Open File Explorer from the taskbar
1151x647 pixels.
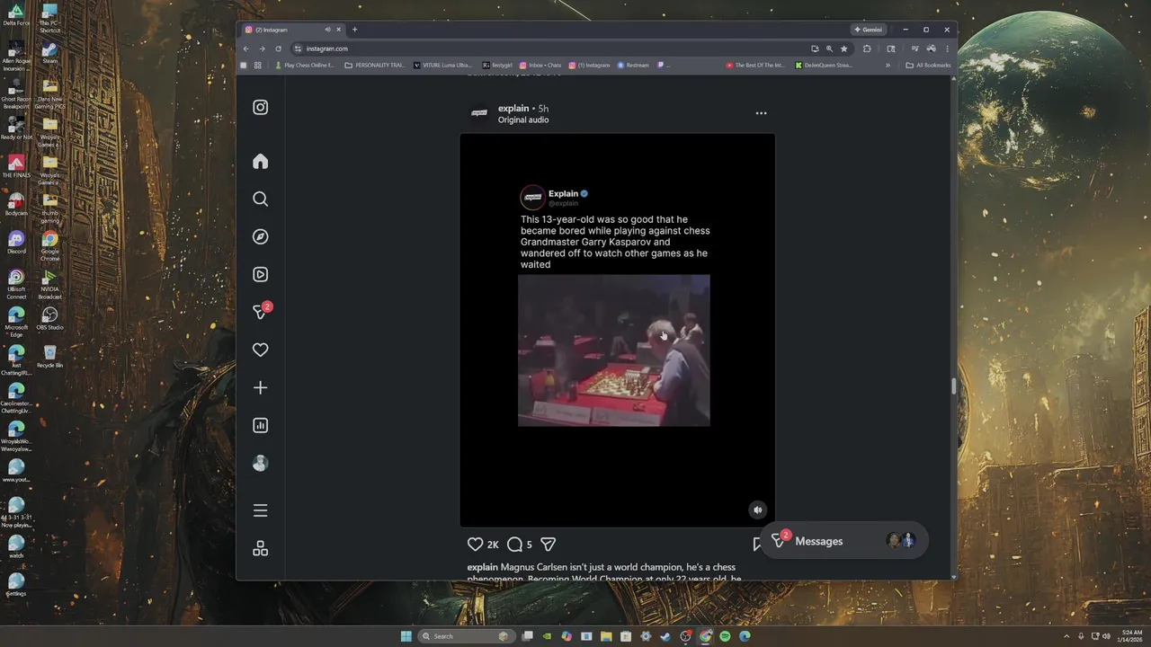click(606, 636)
